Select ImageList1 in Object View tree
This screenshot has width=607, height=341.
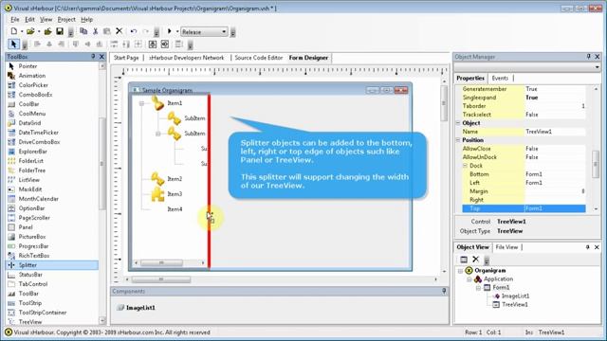click(x=515, y=296)
